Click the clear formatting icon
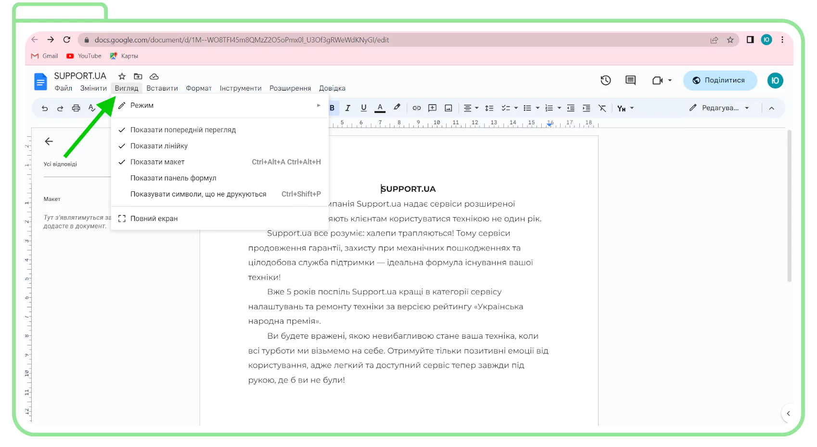This screenshot has height=447, width=817. (602, 108)
